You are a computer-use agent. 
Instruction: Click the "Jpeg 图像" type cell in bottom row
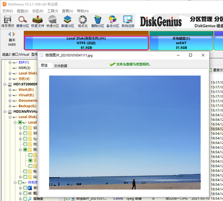[x=134, y=199]
